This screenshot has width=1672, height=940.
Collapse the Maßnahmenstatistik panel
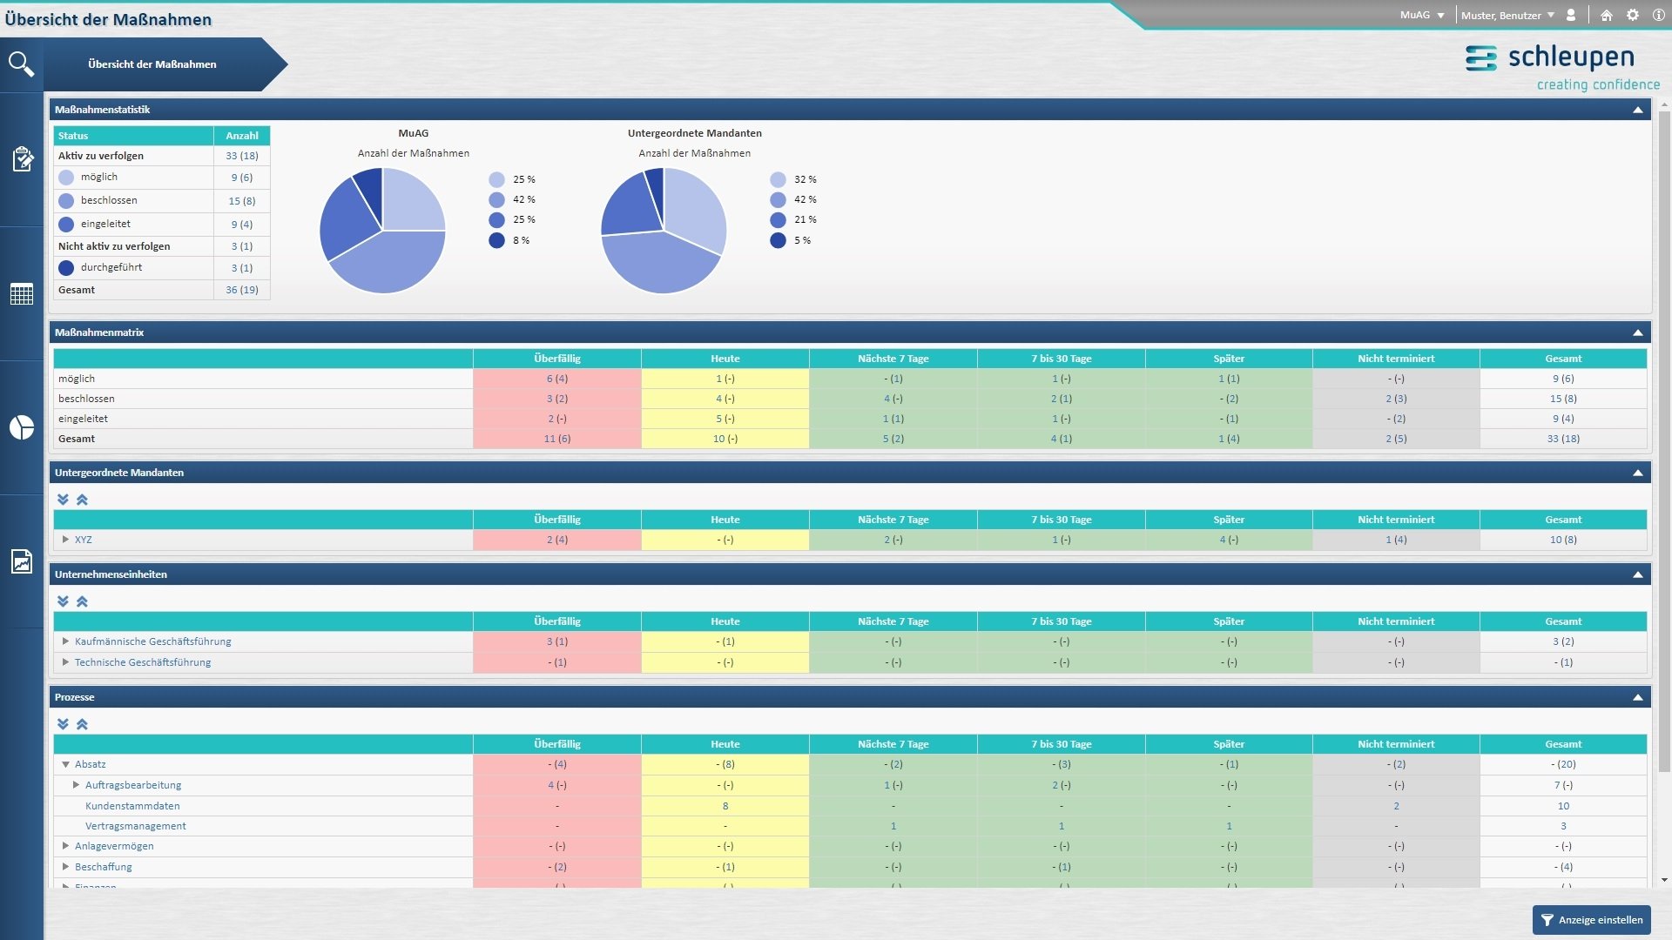1637,110
